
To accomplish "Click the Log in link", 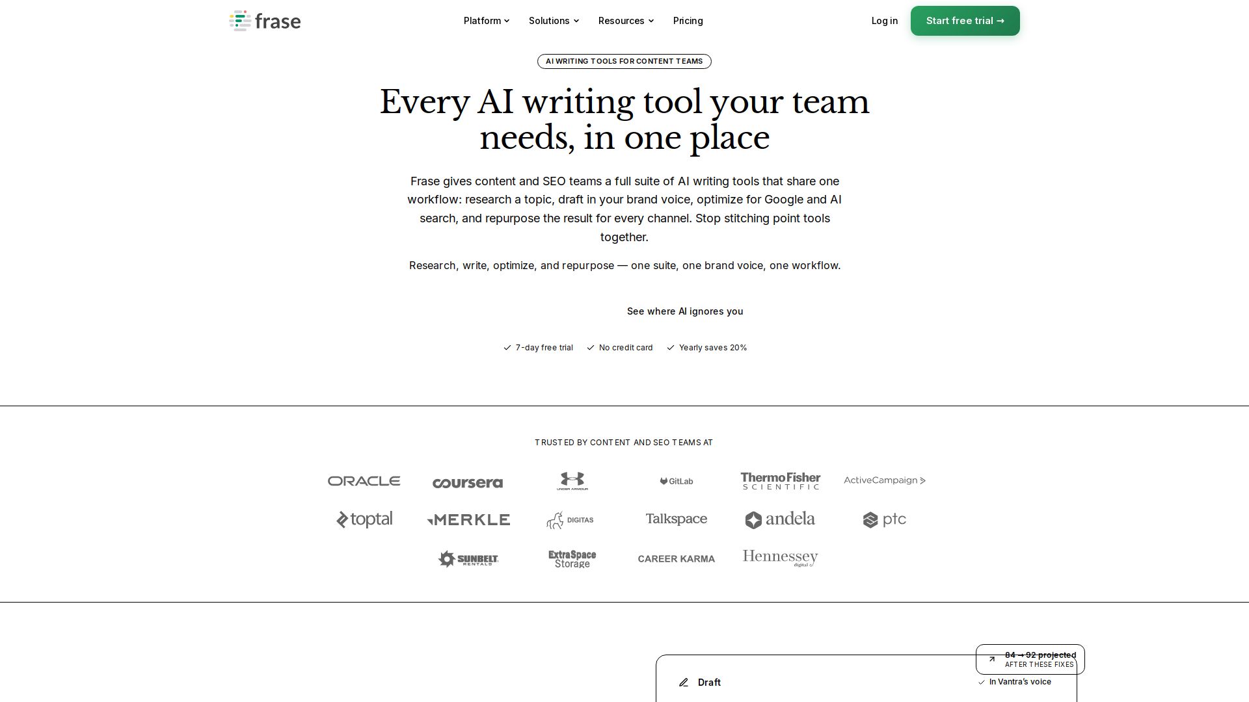I will pos(885,21).
